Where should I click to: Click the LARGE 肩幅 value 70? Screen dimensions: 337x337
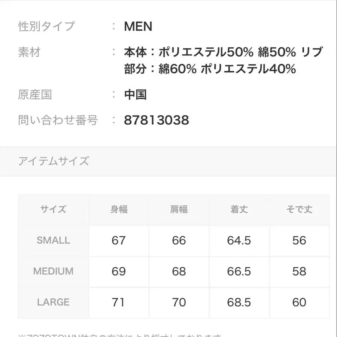[179, 302]
